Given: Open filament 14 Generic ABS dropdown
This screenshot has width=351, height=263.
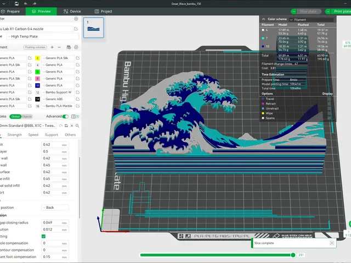Looking at the screenshot, I should coord(58,99).
